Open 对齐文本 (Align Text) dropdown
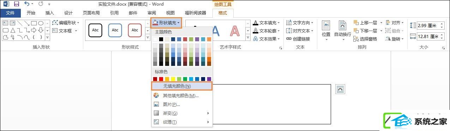Screen dimensions: 450x131 coord(300,31)
